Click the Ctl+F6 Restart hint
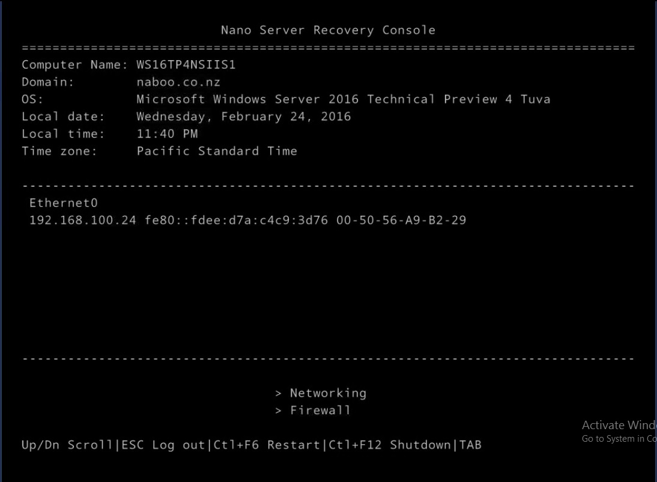The image size is (657, 482). tap(267, 445)
